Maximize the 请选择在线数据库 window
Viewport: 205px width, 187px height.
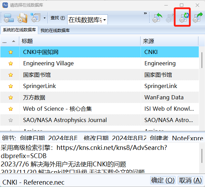[x=182, y=5]
